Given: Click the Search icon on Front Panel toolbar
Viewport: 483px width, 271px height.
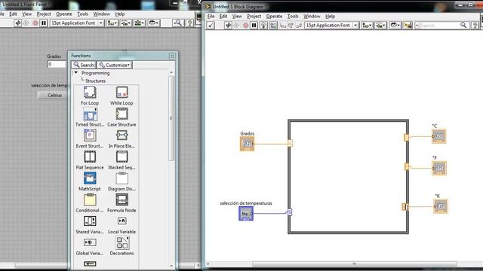Looking at the screenshot, I should coord(178,23).
